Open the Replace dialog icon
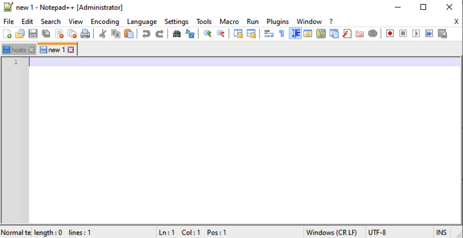 (x=190, y=34)
